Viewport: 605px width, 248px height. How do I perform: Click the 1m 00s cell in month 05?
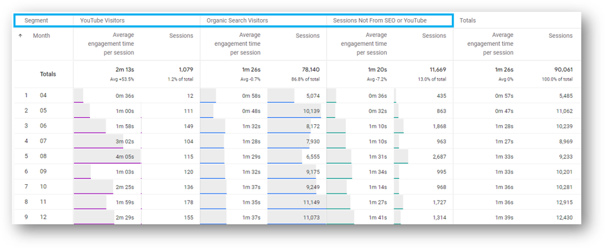pyautogui.click(x=125, y=111)
